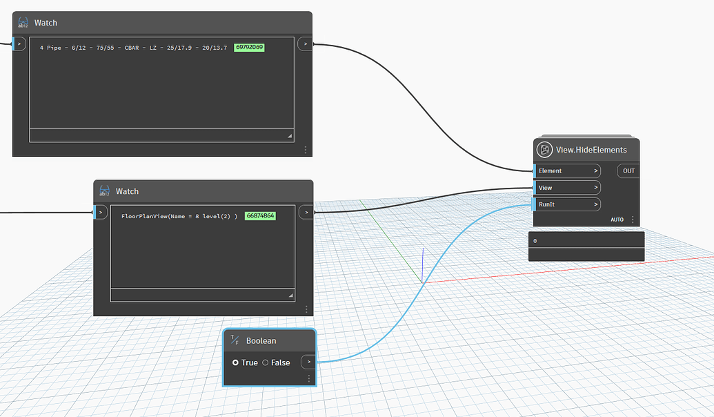Click the OUT output port on View.HideElements
The width and height of the screenshot is (714, 417).
click(x=627, y=171)
